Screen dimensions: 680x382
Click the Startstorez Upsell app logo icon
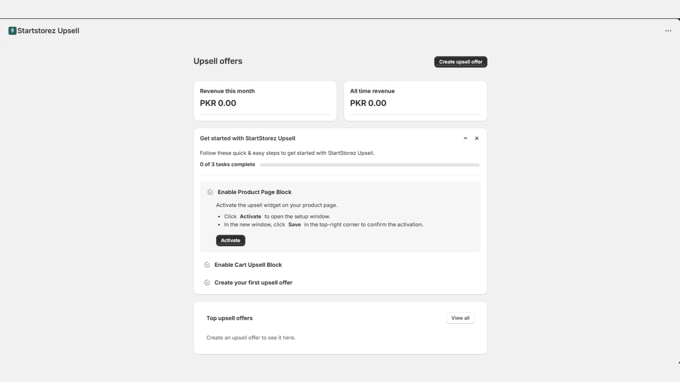coord(12,30)
